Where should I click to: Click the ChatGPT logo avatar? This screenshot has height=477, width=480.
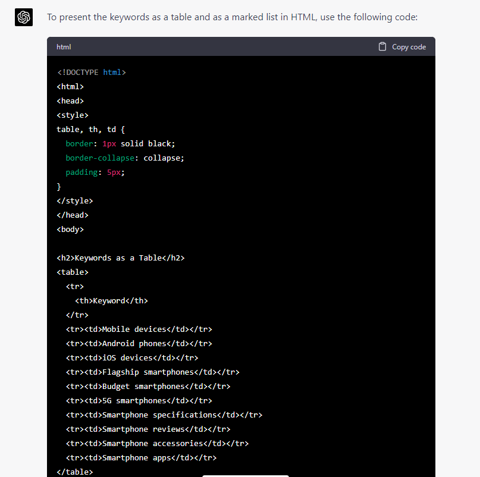tap(24, 17)
